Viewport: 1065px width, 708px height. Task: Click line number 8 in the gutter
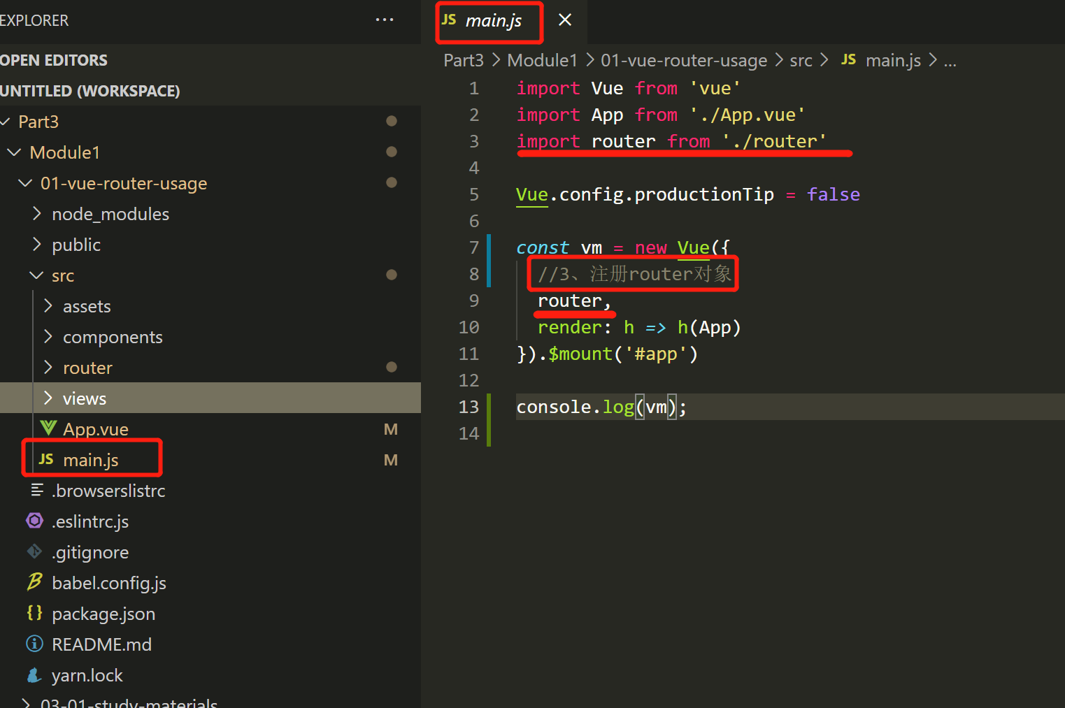(474, 274)
